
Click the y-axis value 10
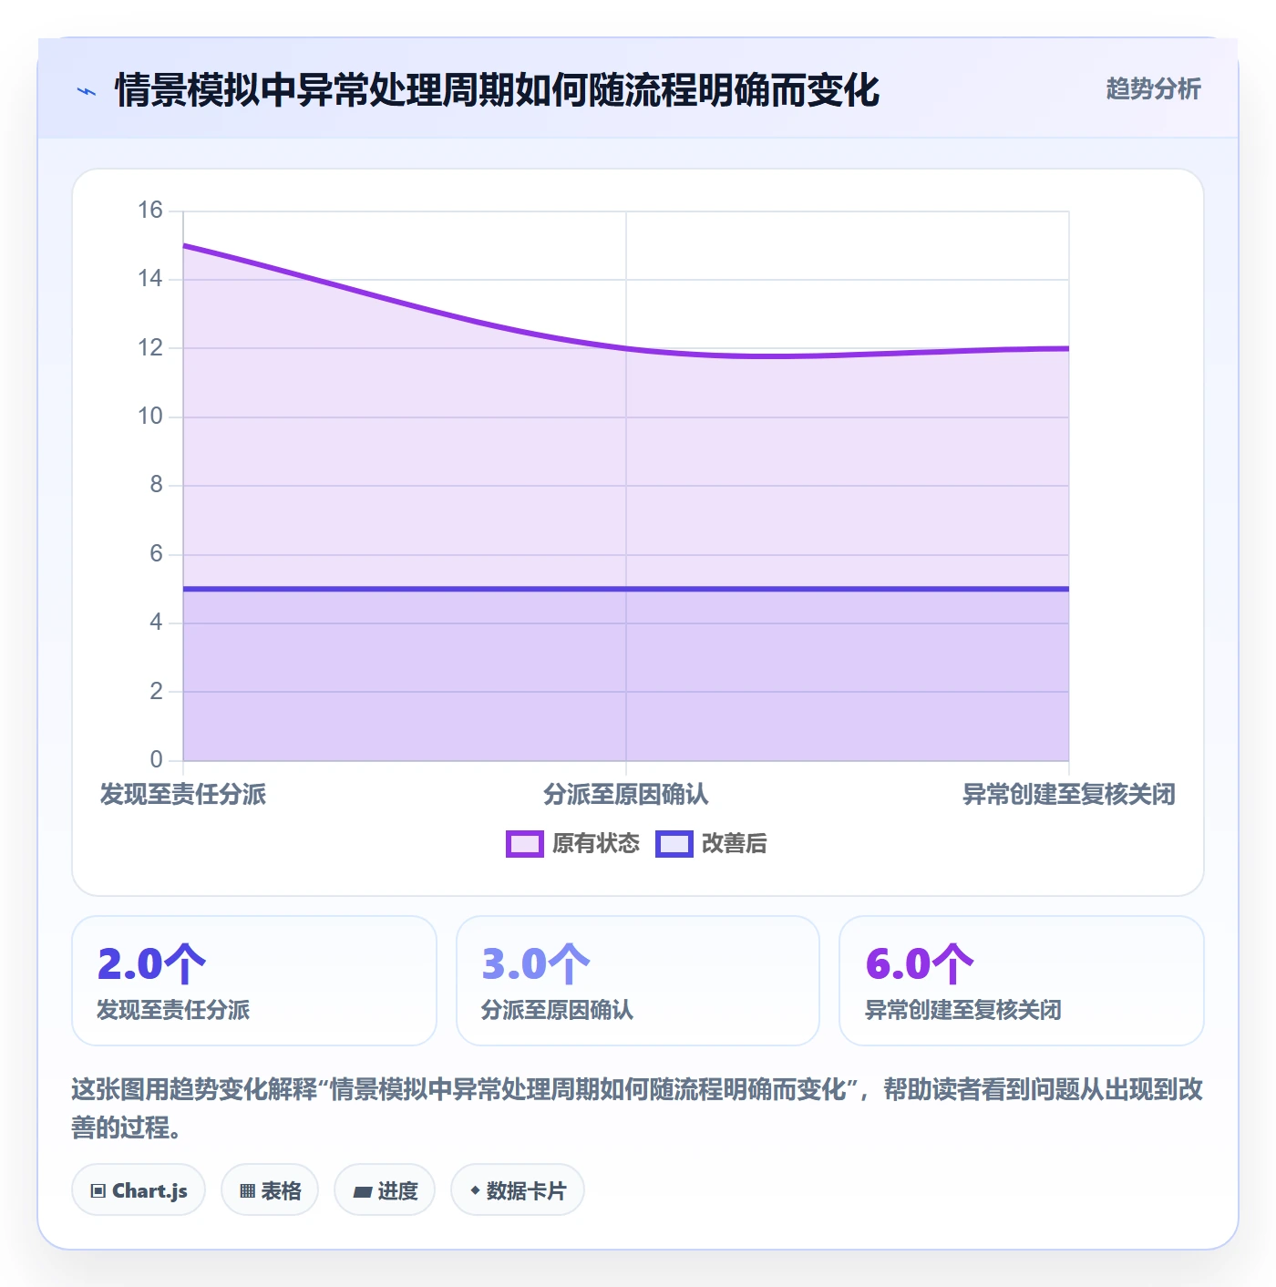tap(150, 417)
